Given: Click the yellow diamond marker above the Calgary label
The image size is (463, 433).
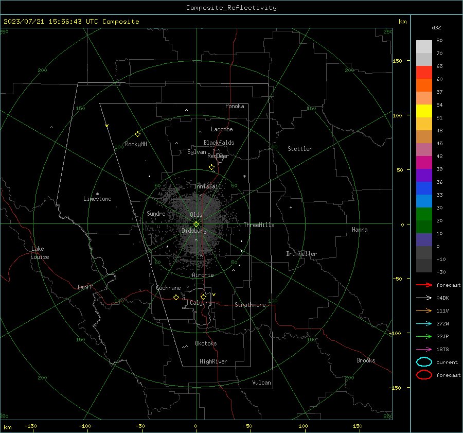Looking at the screenshot, I should pyautogui.click(x=203, y=297).
